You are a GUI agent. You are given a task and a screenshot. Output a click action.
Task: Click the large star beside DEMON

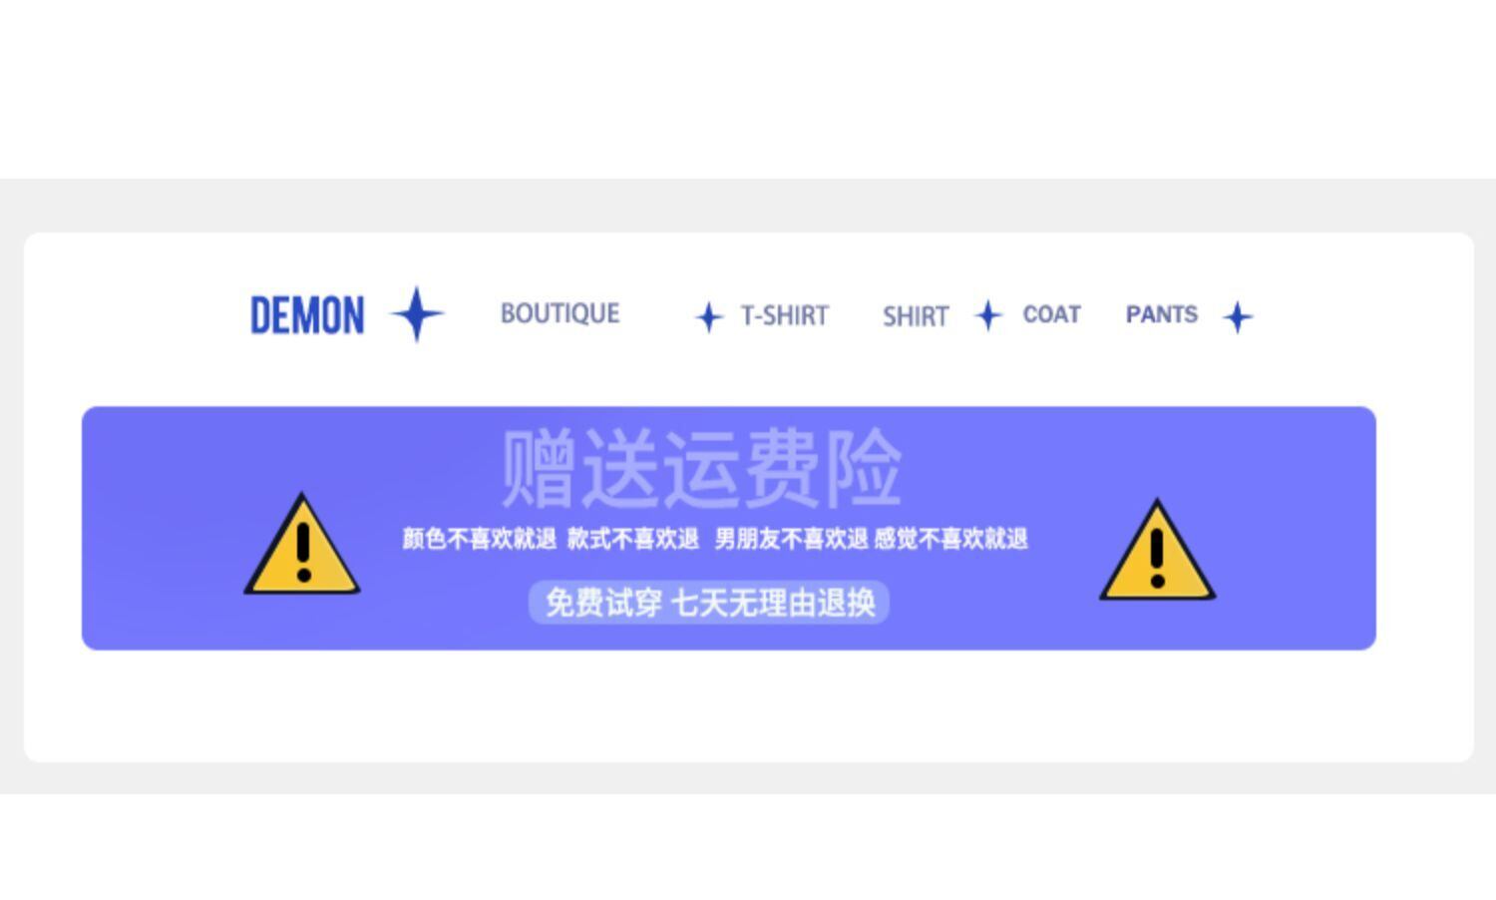tap(417, 314)
